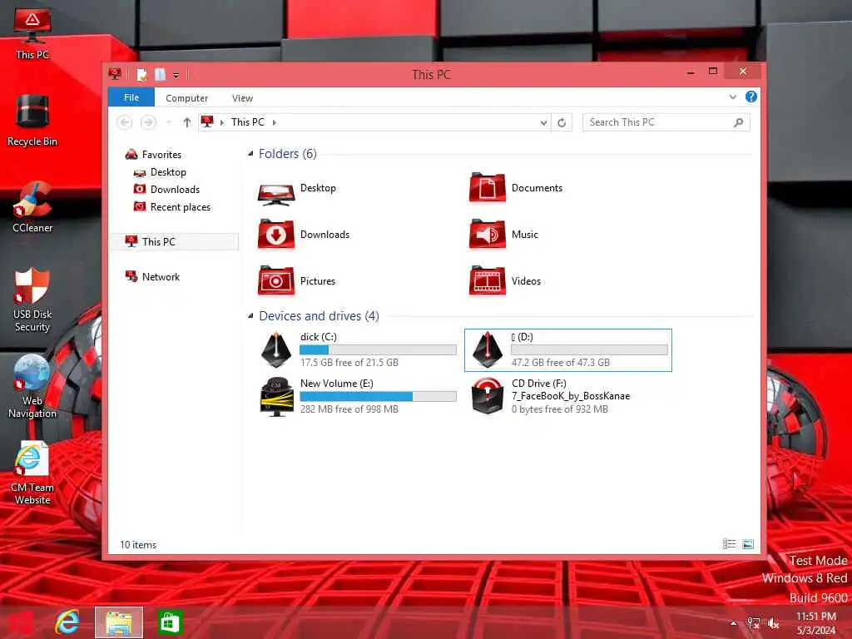Click the Search This PC field
Image resolution: width=852 pixels, height=639 pixels.
(x=666, y=123)
